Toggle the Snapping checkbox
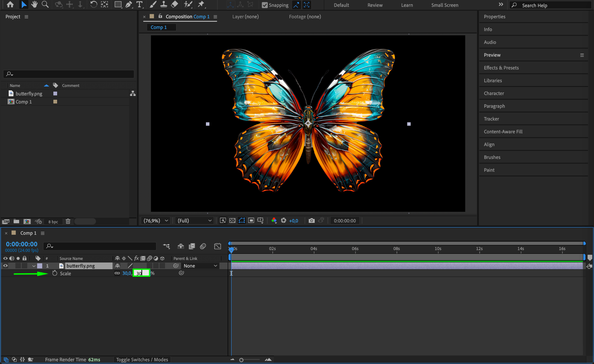The width and height of the screenshot is (594, 364). click(265, 5)
